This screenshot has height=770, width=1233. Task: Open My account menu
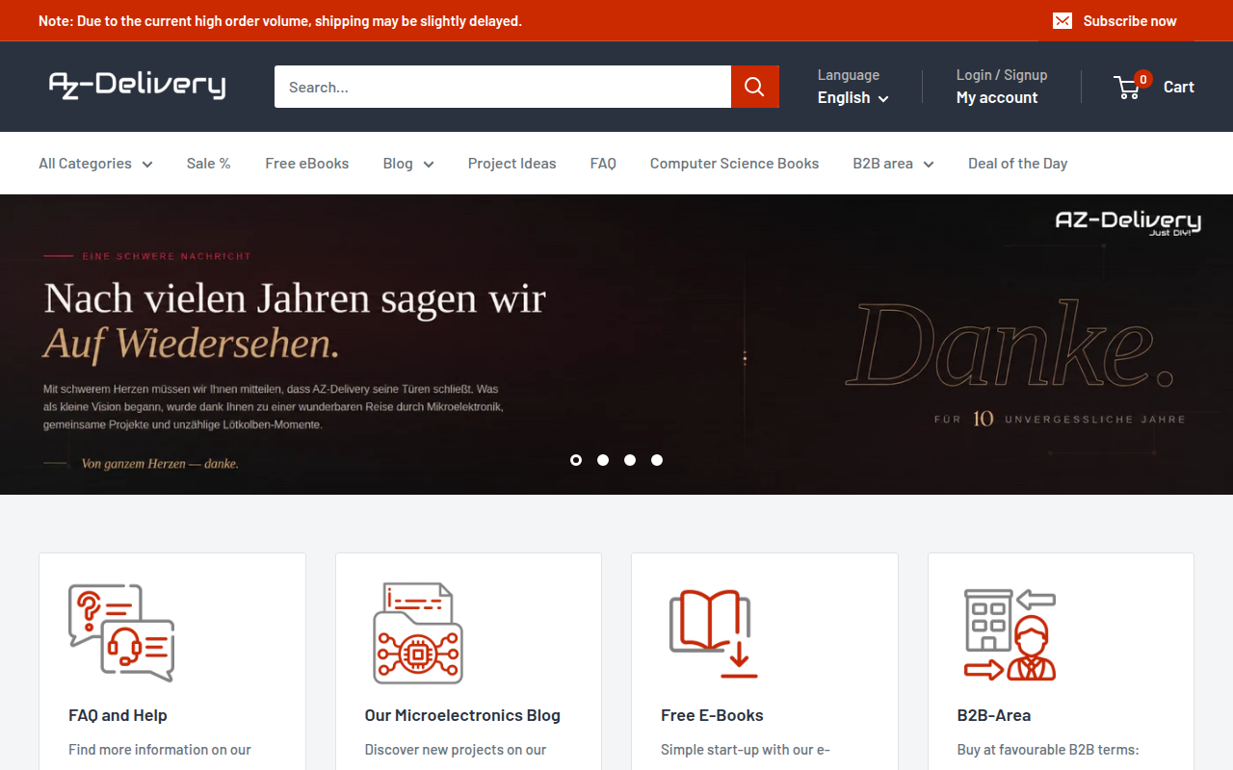[997, 97]
